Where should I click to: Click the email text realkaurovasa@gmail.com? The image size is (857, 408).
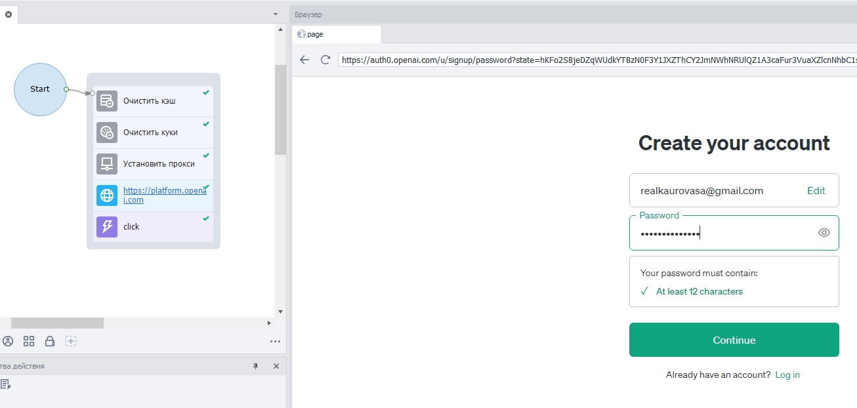(701, 191)
